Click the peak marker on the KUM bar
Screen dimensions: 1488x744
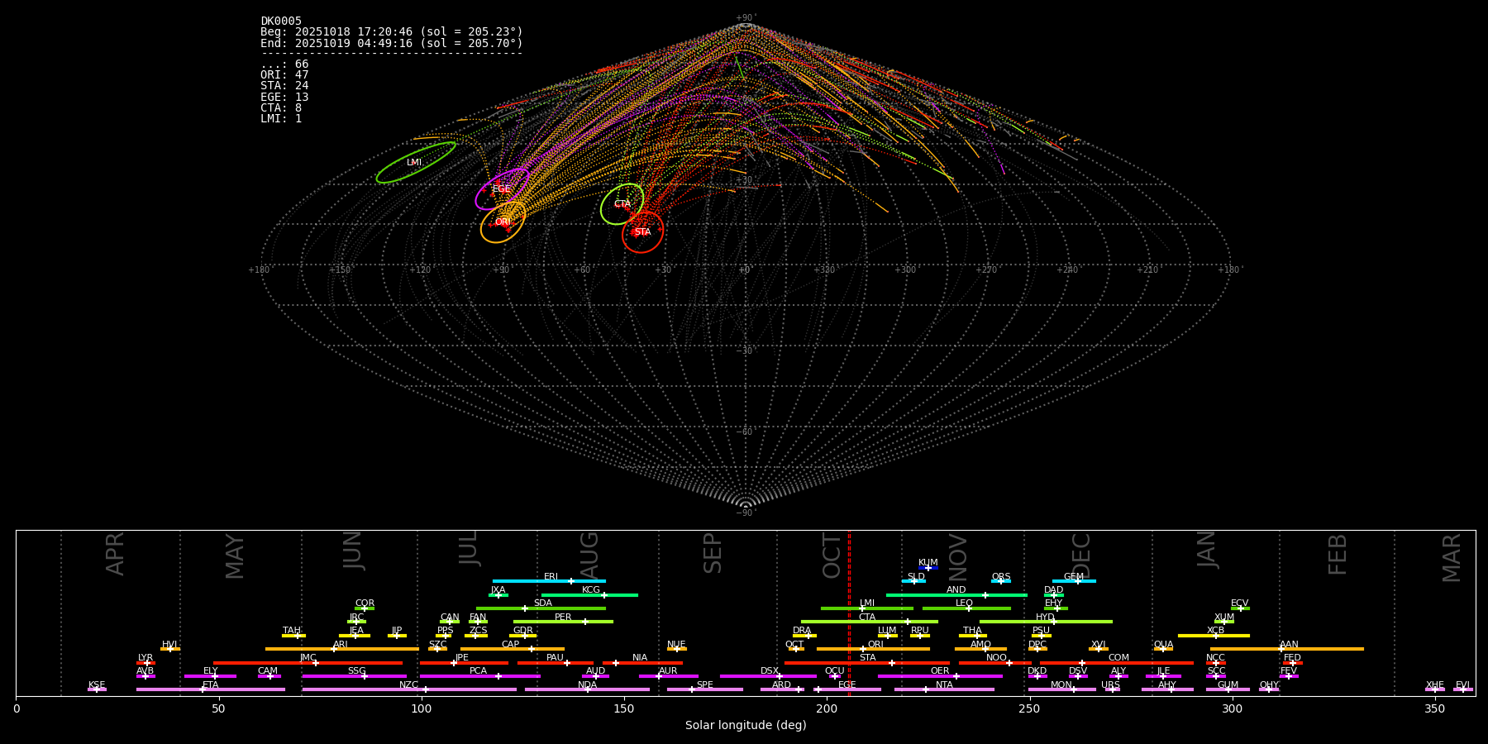pos(928,568)
